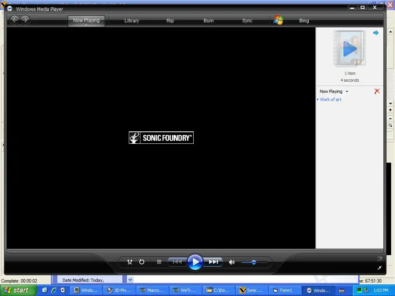Click the 1:02 PM system clock
The image size is (395, 296).
381,290
